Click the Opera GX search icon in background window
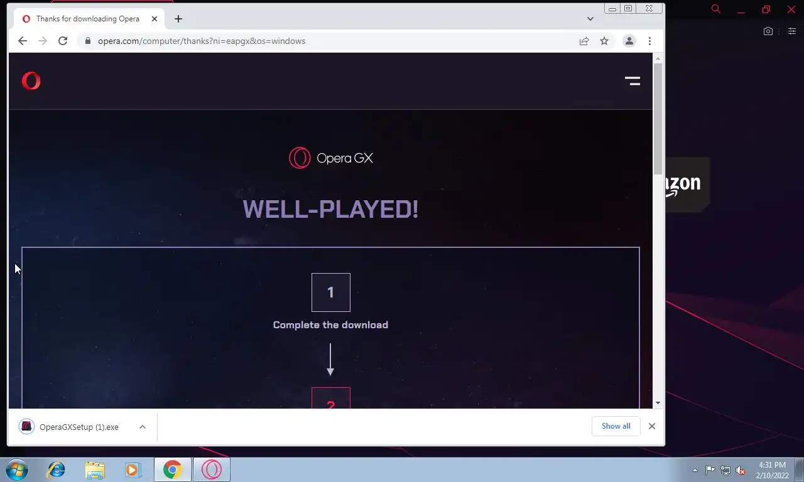The height and width of the screenshot is (482, 804). (715, 9)
